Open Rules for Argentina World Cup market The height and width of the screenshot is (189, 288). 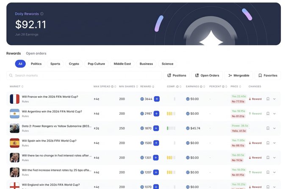25,116
